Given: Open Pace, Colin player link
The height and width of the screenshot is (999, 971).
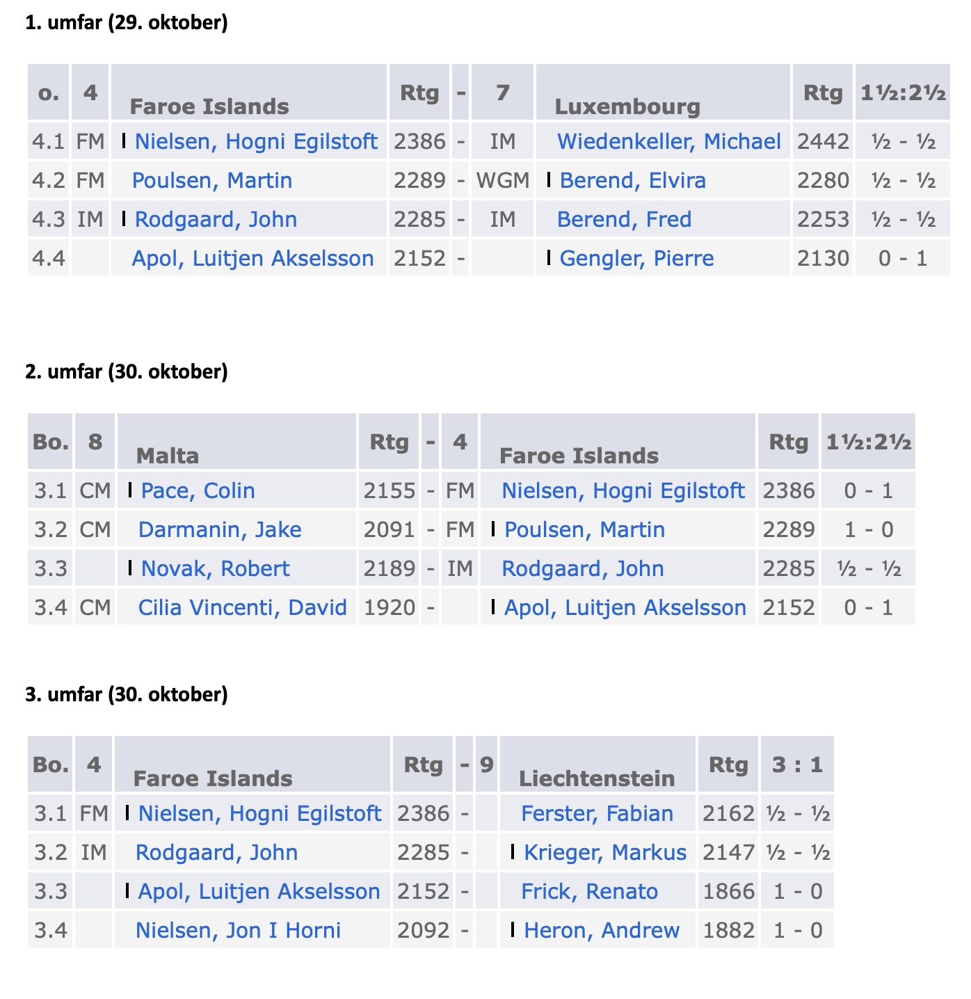Looking at the screenshot, I should click(x=198, y=490).
